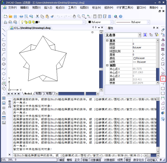Open the ByLayer color dropdown
The width and height of the screenshot is (167, 163).
point(112,22)
